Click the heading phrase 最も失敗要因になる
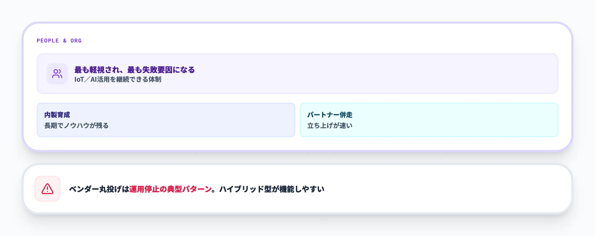This screenshot has height=236, width=595. 161,70
